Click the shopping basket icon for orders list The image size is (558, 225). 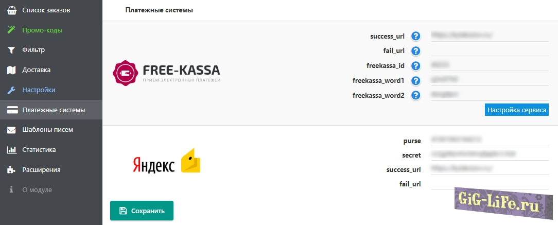point(11,10)
